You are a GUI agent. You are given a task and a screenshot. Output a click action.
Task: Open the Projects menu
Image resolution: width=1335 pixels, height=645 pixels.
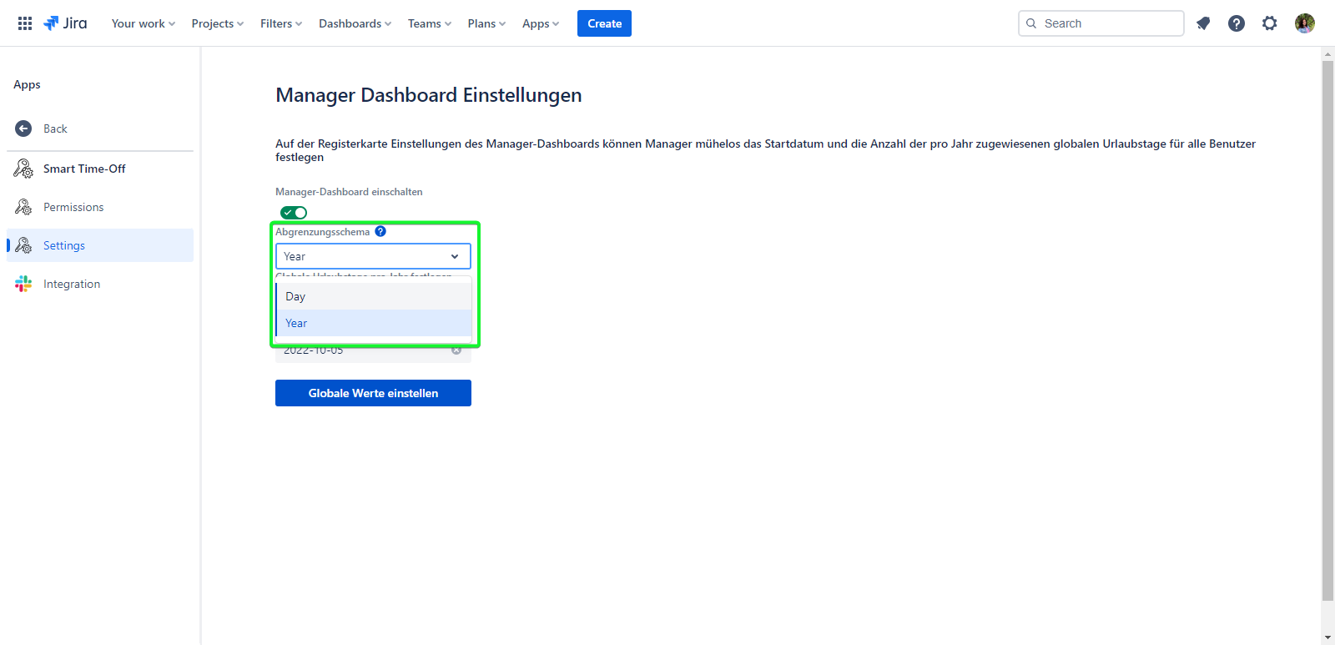pos(217,23)
